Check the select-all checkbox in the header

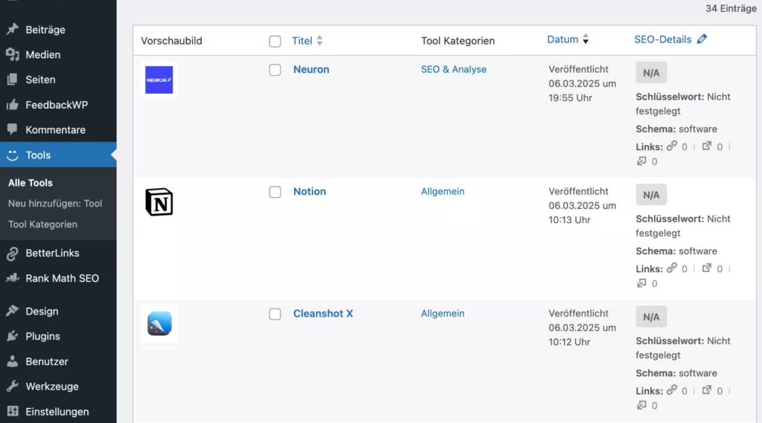[x=275, y=42]
